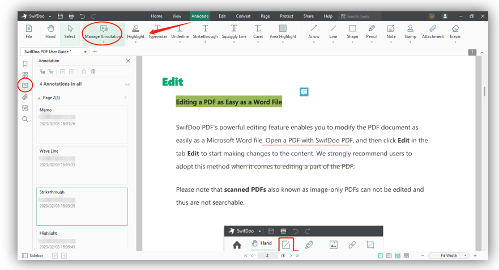This screenshot has width=499, height=270.
Task: Collapse the Page 2(4) annotation group
Action: [39, 98]
